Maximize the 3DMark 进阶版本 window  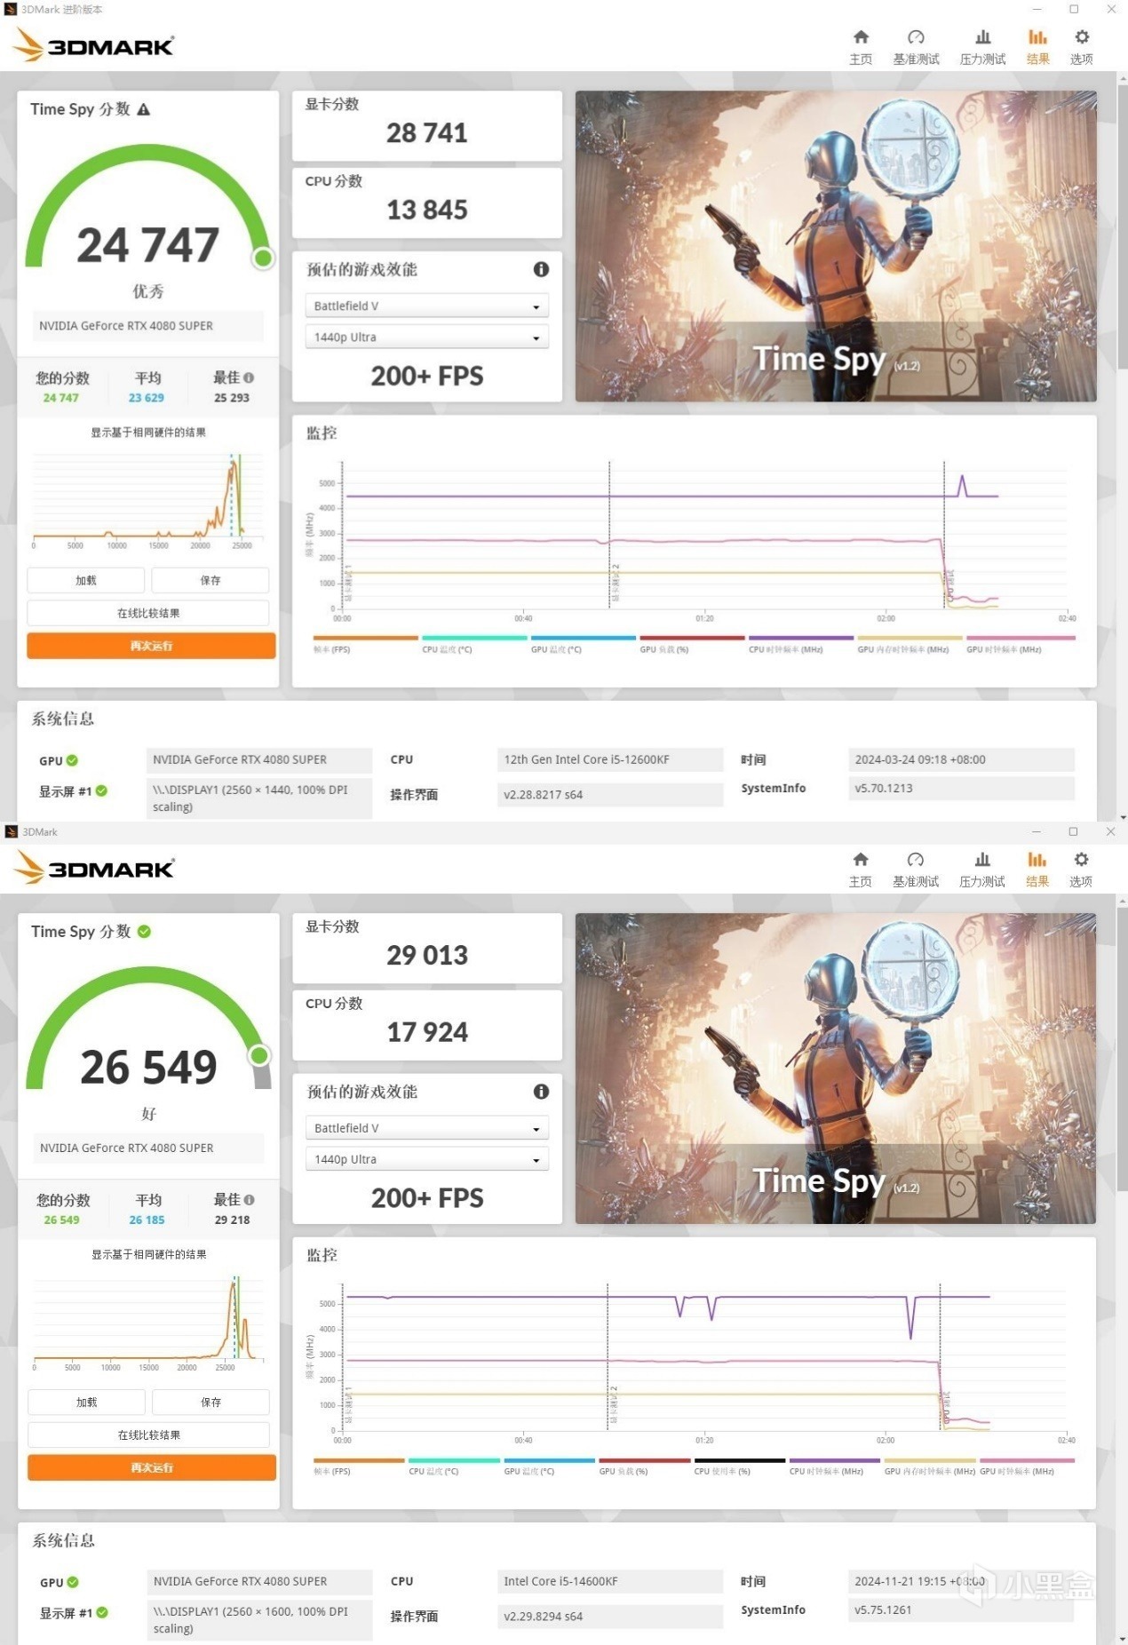(1074, 9)
